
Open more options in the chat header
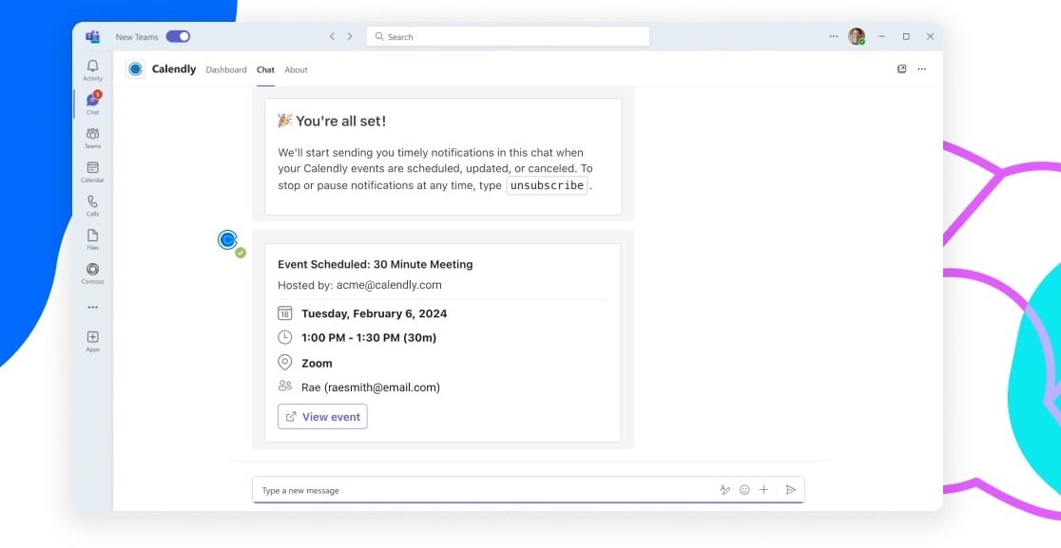[x=921, y=69]
